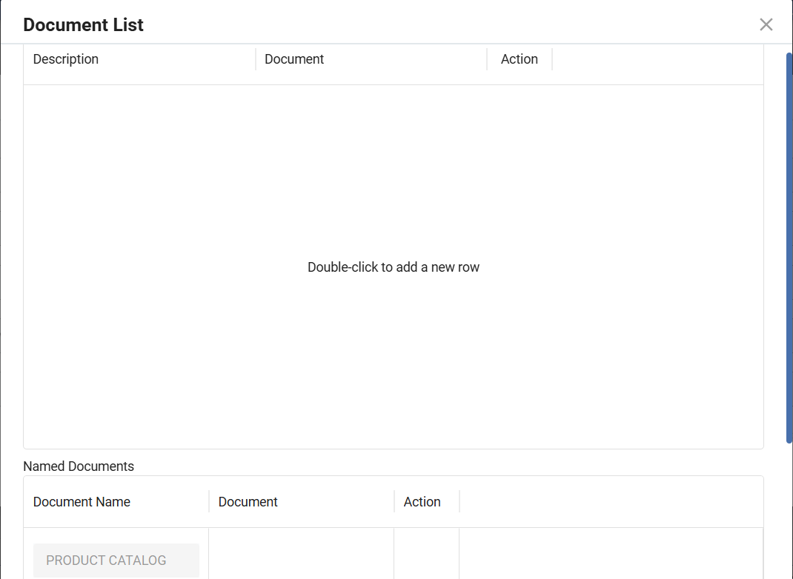Click the 'Double-click to add a new row' text
Screen dimensions: 793x579
pos(394,267)
